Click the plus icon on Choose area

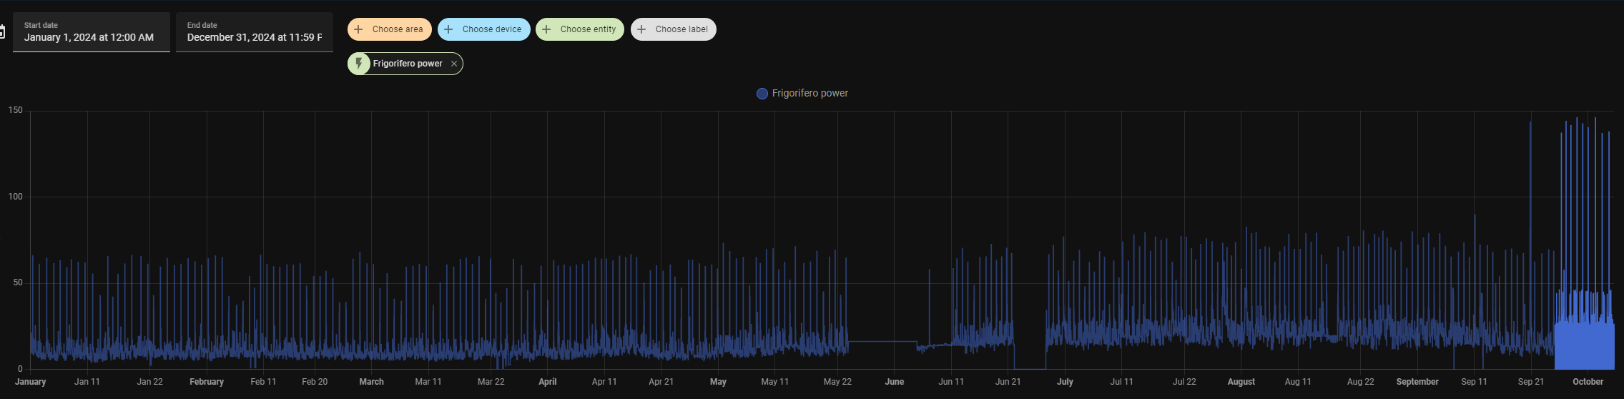[359, 29]
